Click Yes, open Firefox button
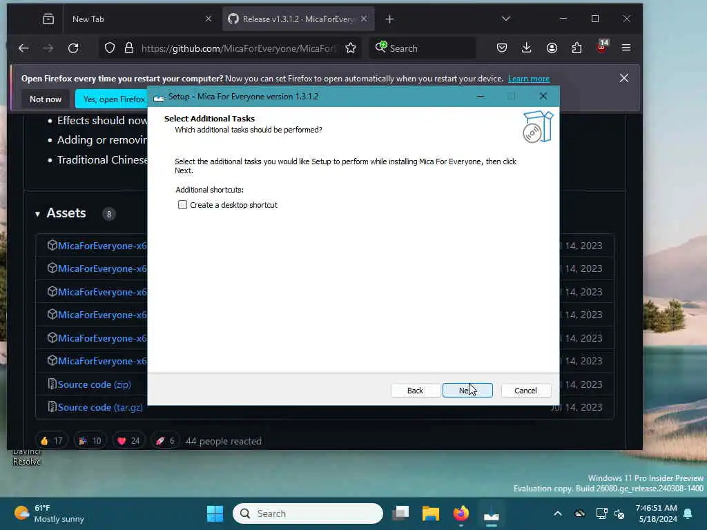 [x=112, y=99]
